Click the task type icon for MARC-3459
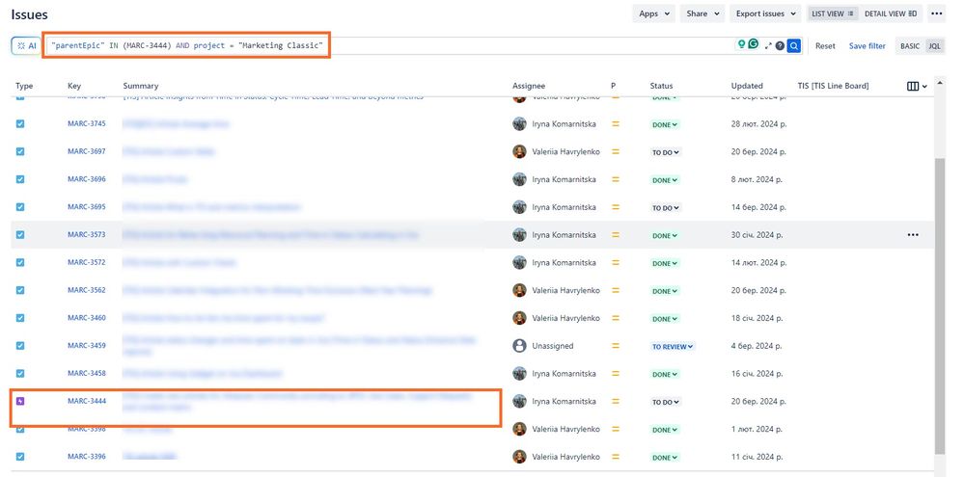The width and height of the screenshot is (964, 477). (x=20, y=346)
